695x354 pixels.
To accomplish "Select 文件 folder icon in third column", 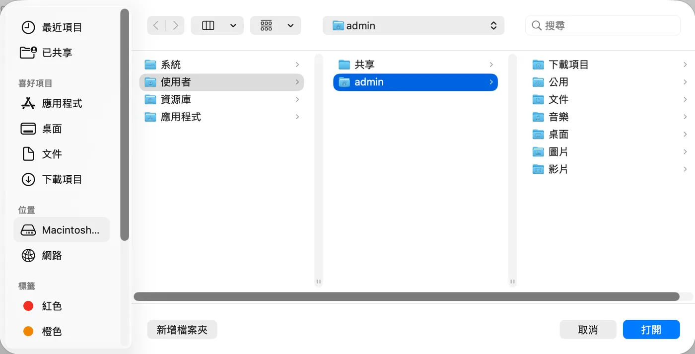I will pos(538,99).
